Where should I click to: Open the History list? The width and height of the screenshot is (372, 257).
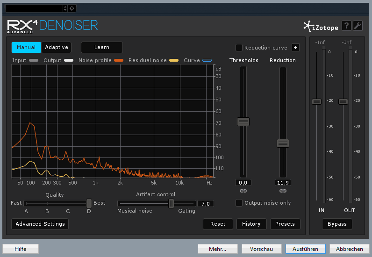click(x=251, y=224)
